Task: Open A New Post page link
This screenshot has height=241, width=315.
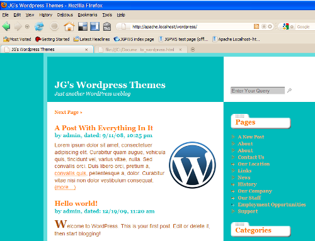Action: (251, 137)
